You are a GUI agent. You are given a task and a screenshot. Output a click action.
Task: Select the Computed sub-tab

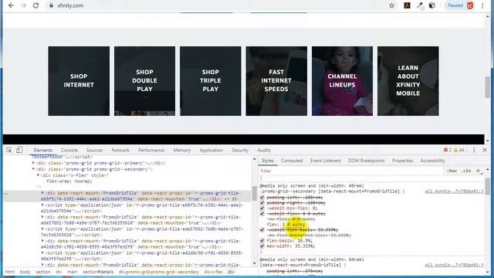point(292,161)
